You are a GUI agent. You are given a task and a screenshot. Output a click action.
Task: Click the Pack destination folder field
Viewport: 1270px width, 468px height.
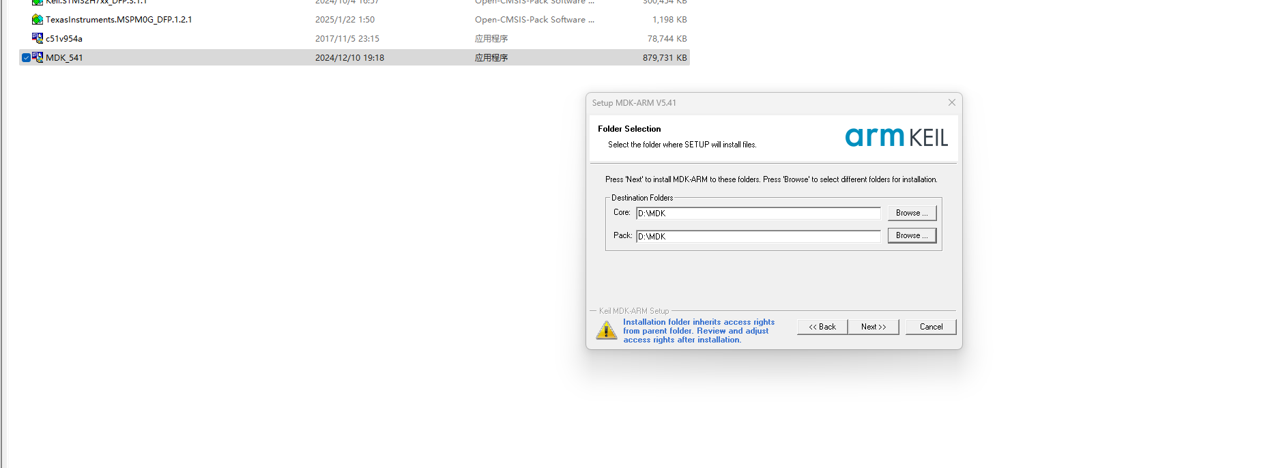[x=758, y=236]
